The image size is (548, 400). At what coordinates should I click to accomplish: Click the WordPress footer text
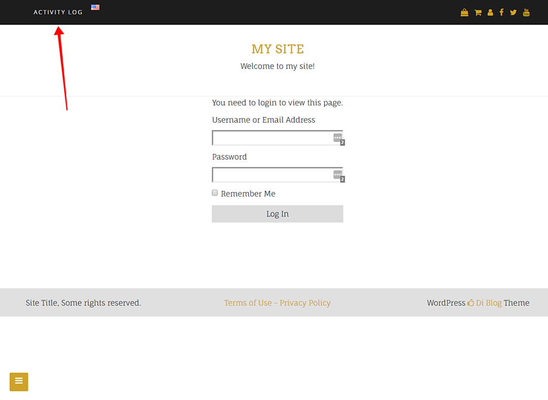(x=446, y=303)
